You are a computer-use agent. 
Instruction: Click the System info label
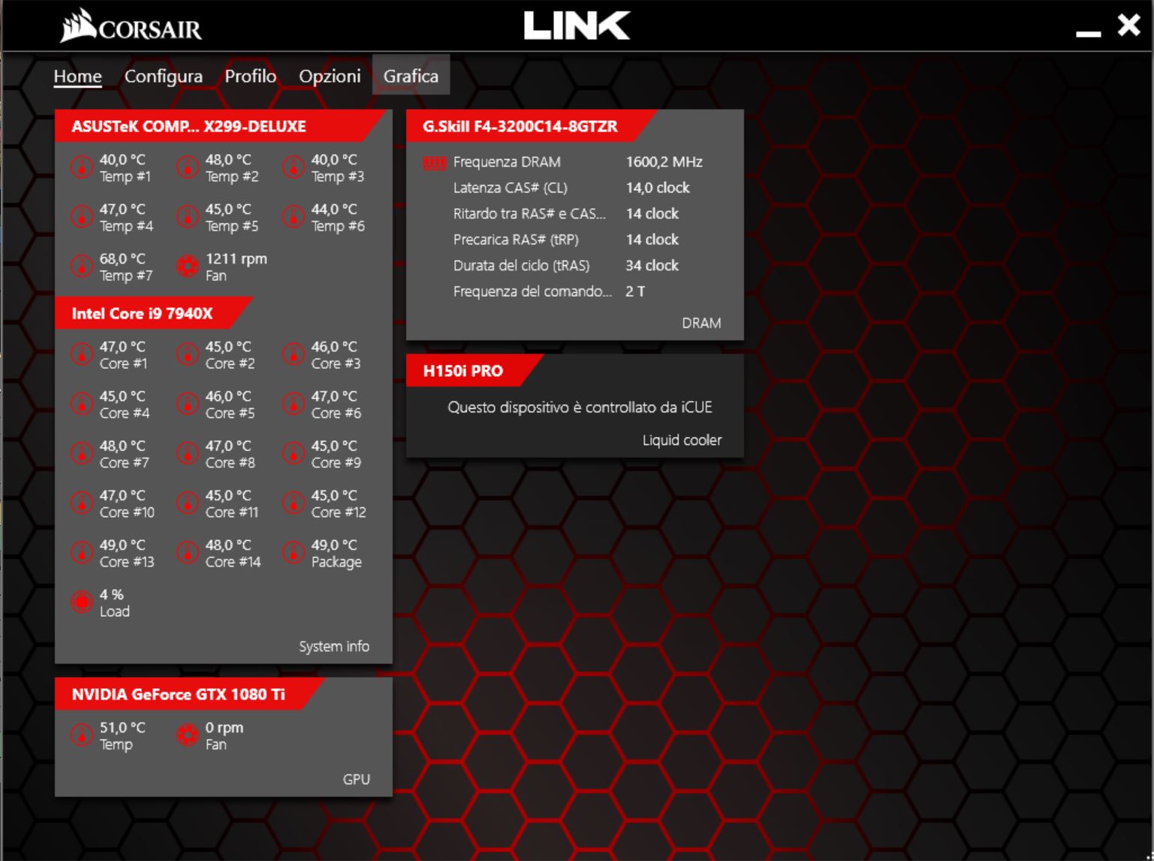(x=334, y=646)
